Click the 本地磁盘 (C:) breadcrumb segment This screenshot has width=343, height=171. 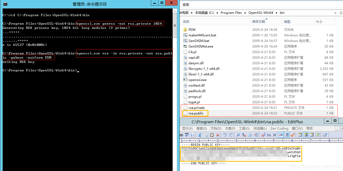(x=204, y=13)
